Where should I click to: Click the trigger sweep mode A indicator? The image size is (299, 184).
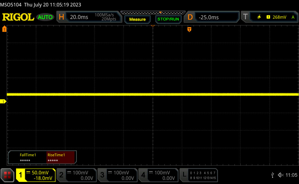293,17
